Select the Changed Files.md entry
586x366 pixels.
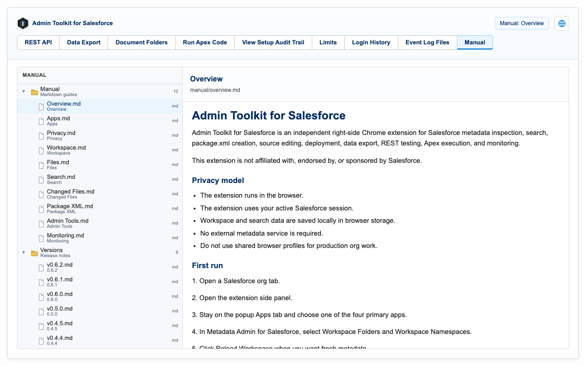point(100,194)
